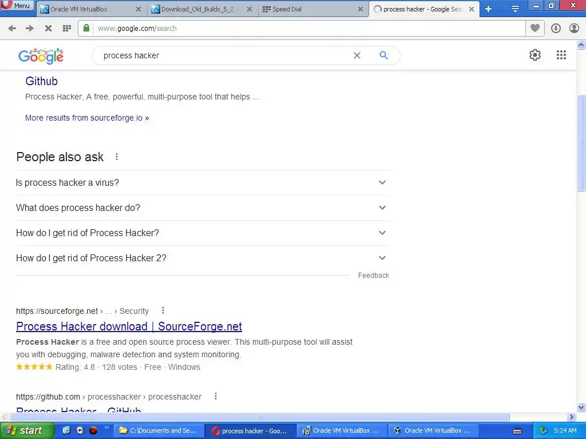Close the Download_Old_Builds tab
This screenshot has height=439, width=586.
click(250, 9)
